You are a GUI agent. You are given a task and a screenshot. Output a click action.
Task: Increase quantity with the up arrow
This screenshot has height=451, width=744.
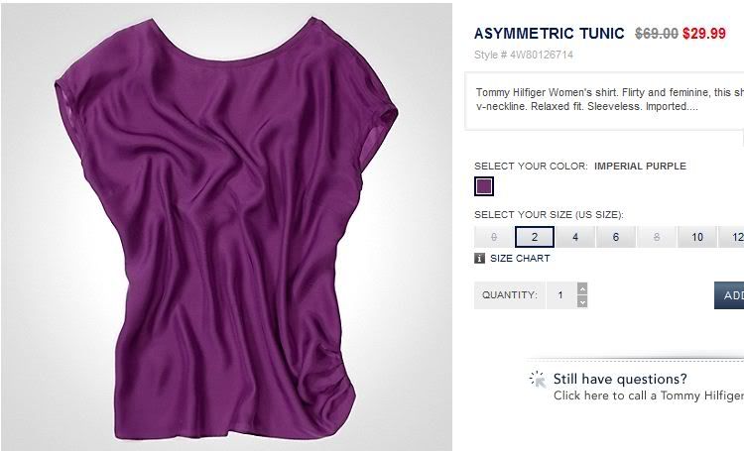pos(582,288)
